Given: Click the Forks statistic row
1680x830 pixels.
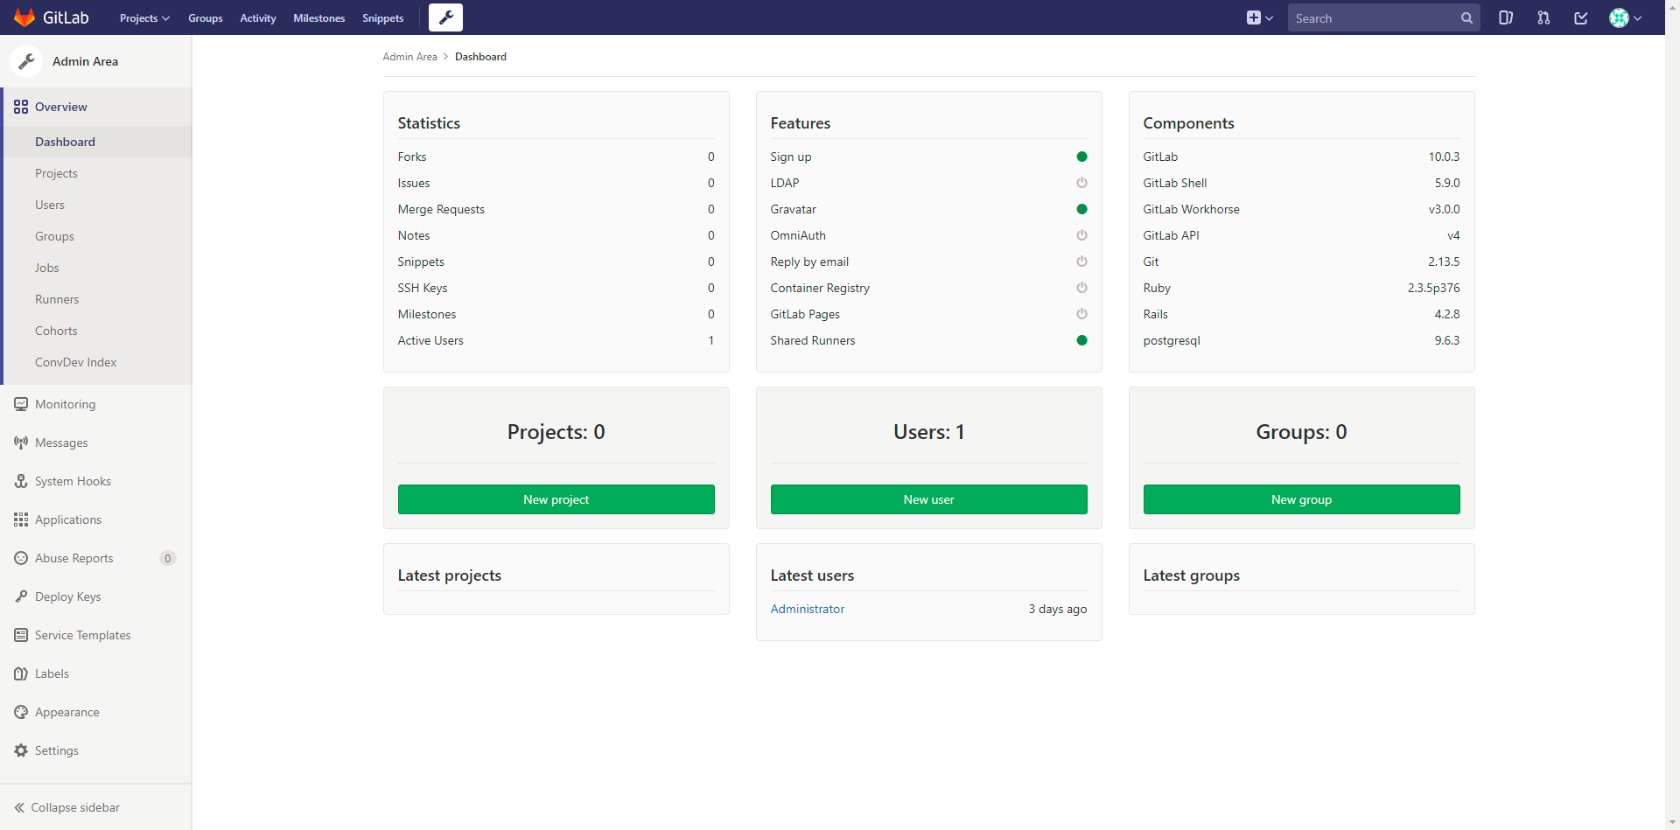Looking at the screenshot, I should [556, 157].
